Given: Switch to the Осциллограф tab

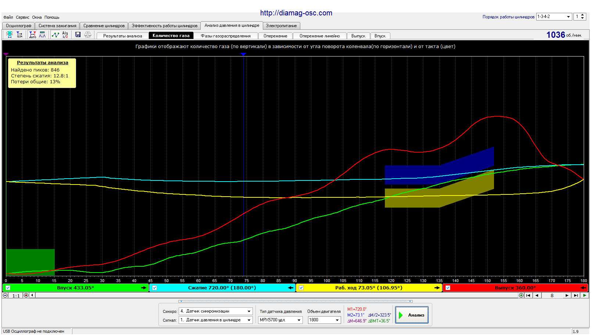Looking at the screenshot, I should tap(18, 26).
